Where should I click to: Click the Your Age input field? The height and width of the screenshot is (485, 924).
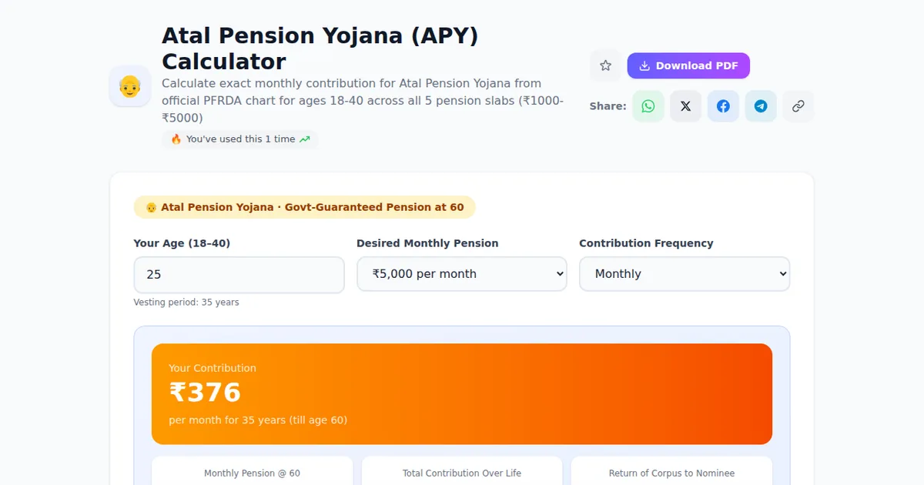coord(239,275)
